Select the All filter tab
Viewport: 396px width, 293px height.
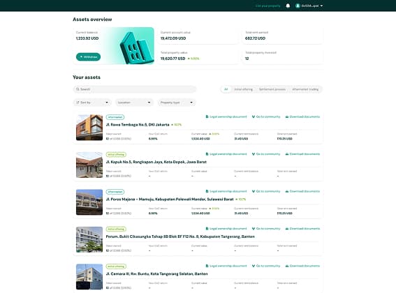tap(226, 89)
